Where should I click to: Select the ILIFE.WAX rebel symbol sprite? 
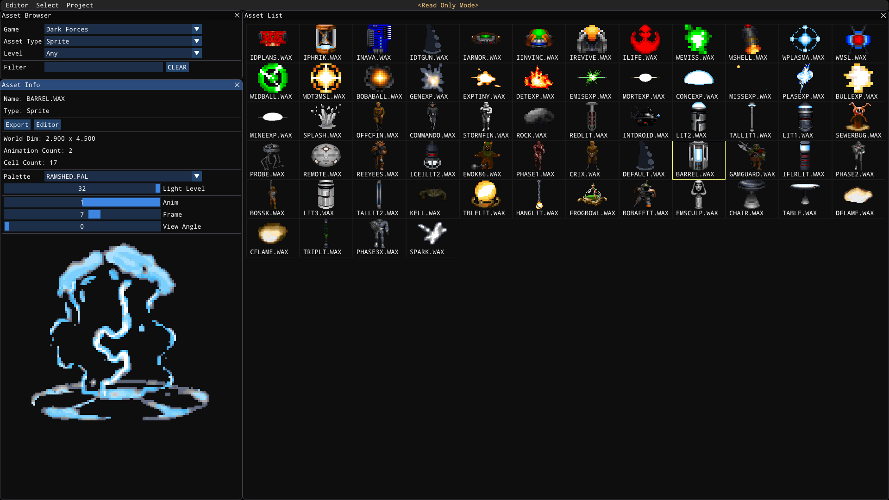coord(645,44)
